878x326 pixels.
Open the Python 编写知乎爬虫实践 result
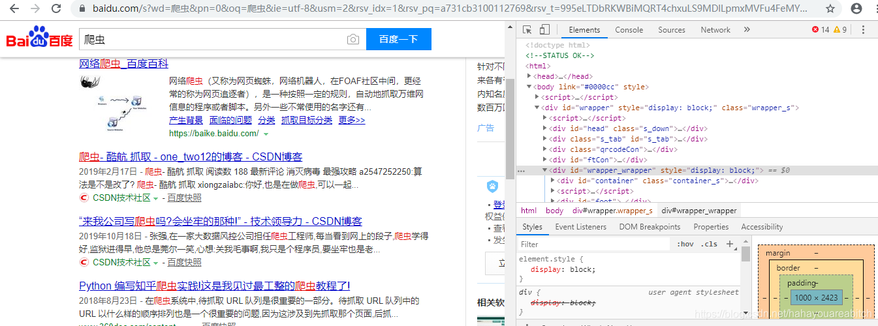pyautogui.click(x=215, y=286)
